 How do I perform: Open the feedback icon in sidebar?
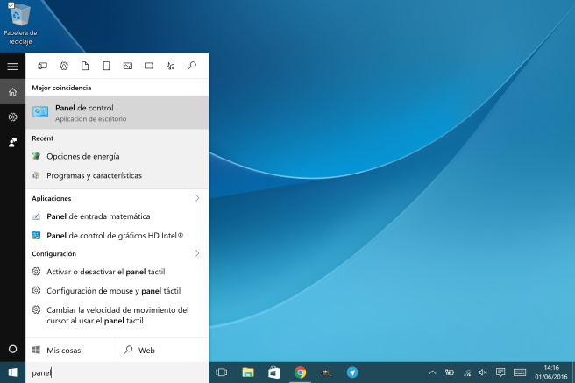[12, 143]
